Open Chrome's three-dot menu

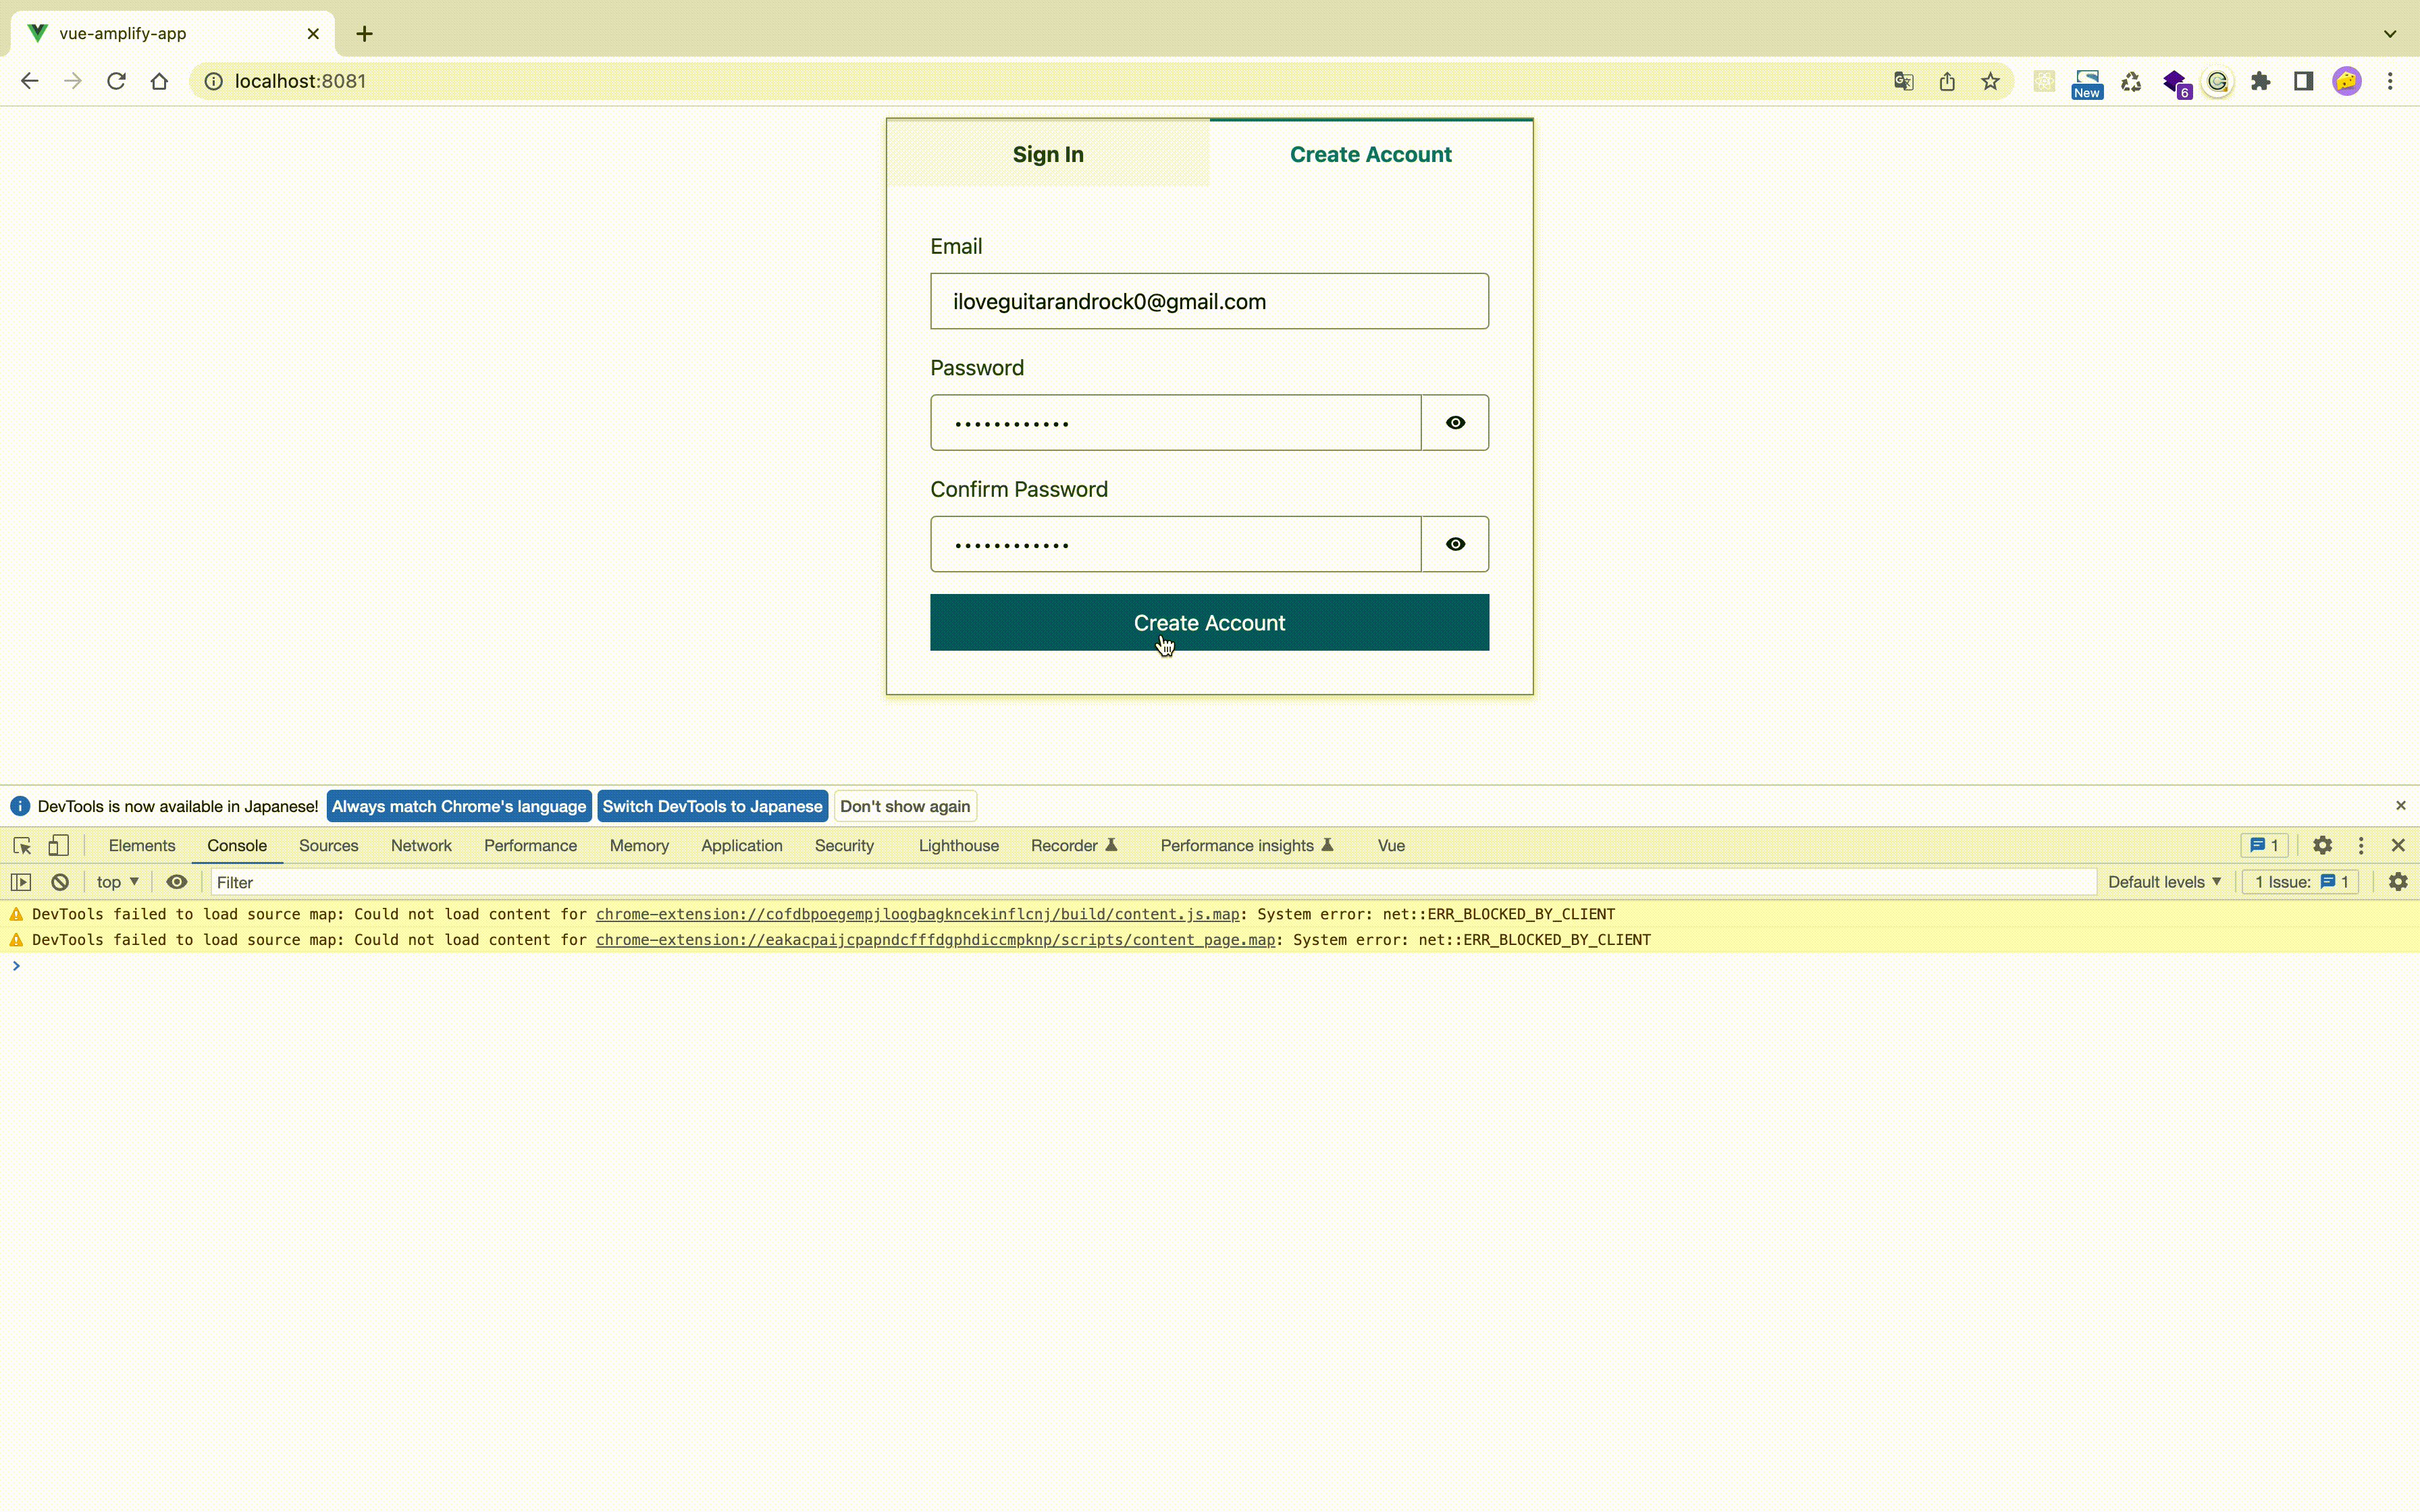(x=2390, y=81)
